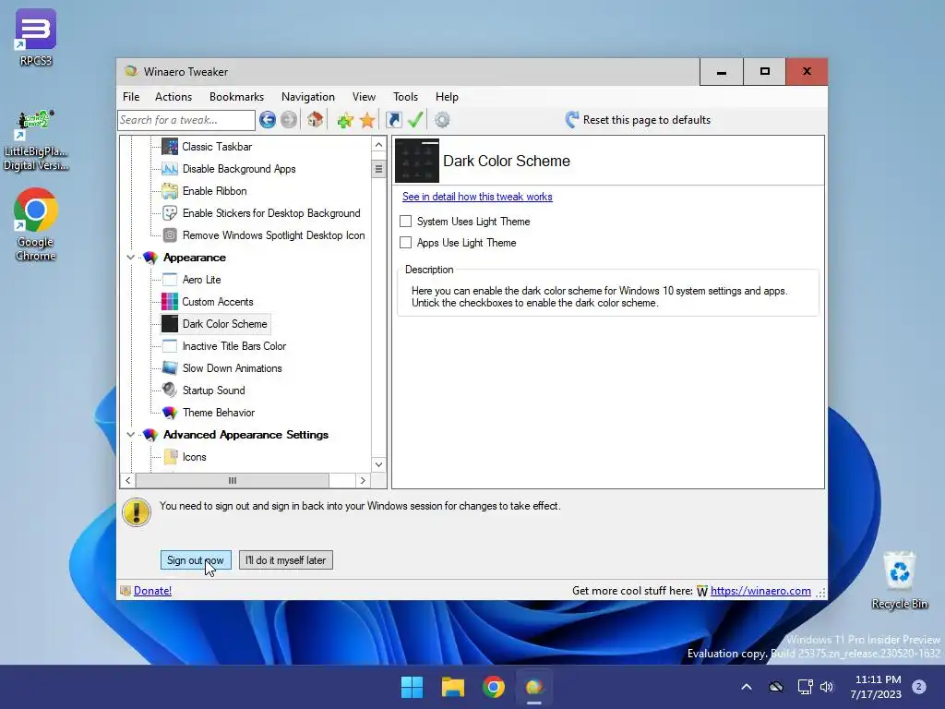Click the Slow Down Animations icon

click(170, 367)
